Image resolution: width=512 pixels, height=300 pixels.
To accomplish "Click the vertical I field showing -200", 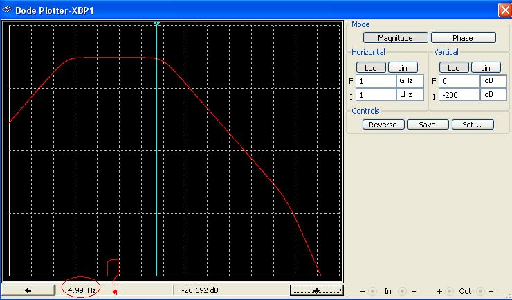I will [458, 95].
